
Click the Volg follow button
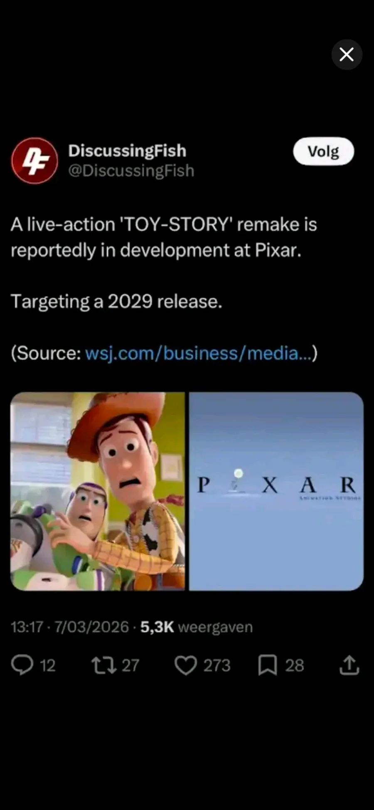324,151
